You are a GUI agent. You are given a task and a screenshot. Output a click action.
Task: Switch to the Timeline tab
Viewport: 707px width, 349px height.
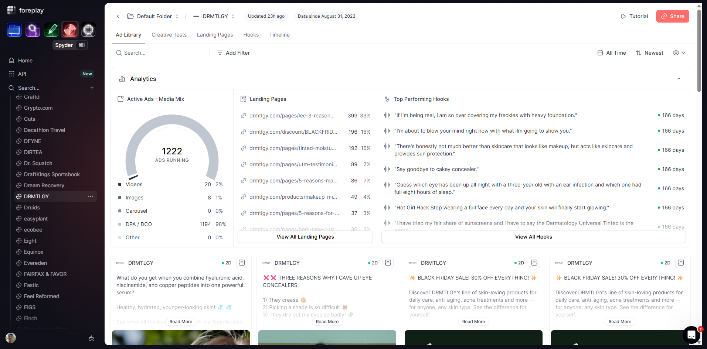(x=279, y=35)
